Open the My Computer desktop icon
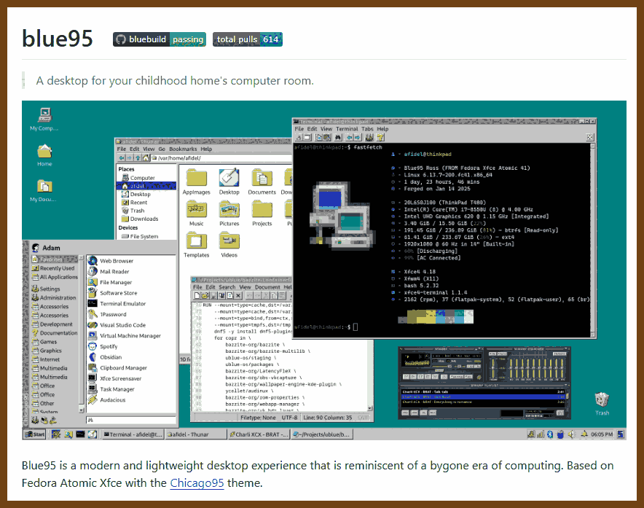 [44, 119]
